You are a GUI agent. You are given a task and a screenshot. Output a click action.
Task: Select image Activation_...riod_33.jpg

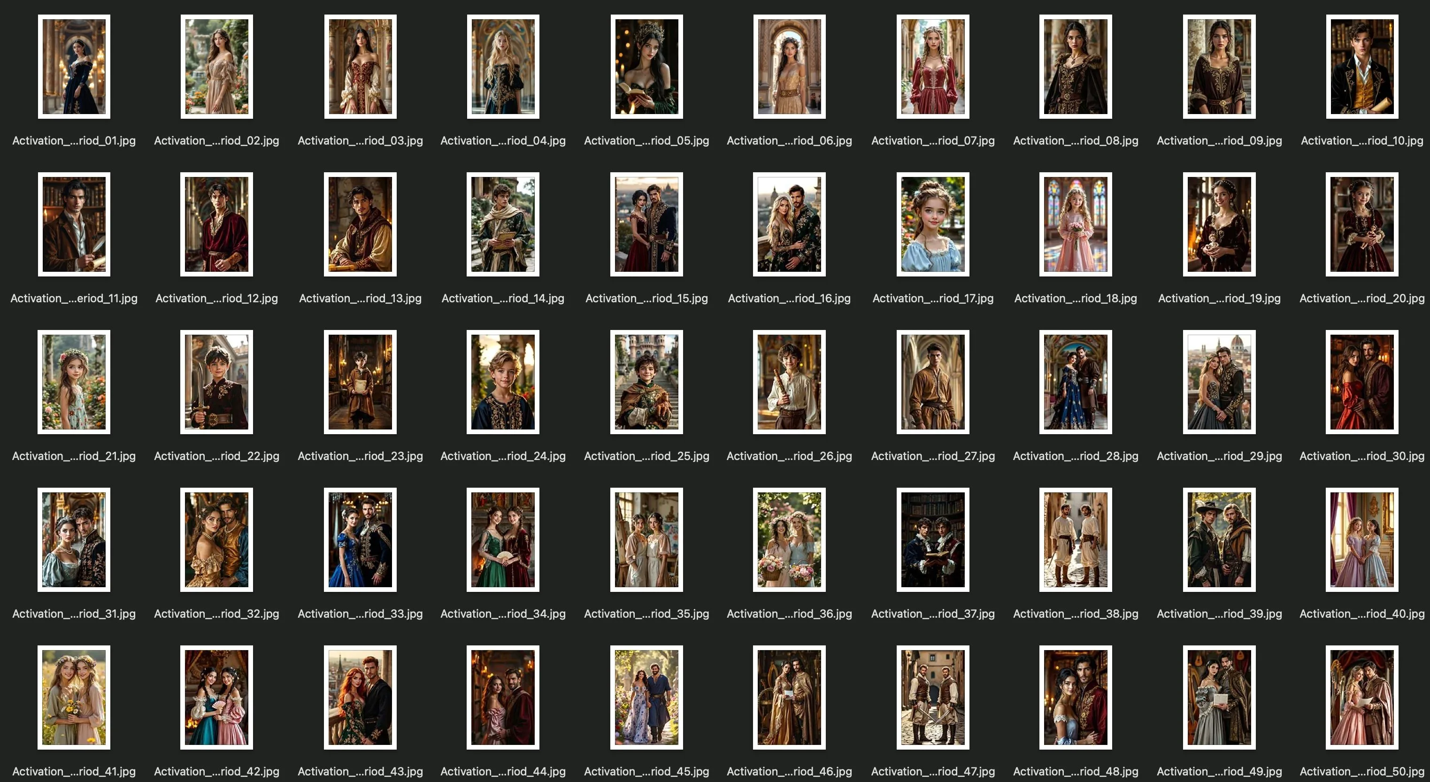pos(360,539)
